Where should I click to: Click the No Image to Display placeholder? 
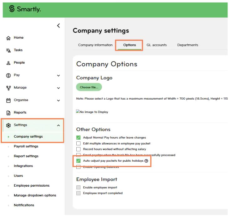[92, 112]
